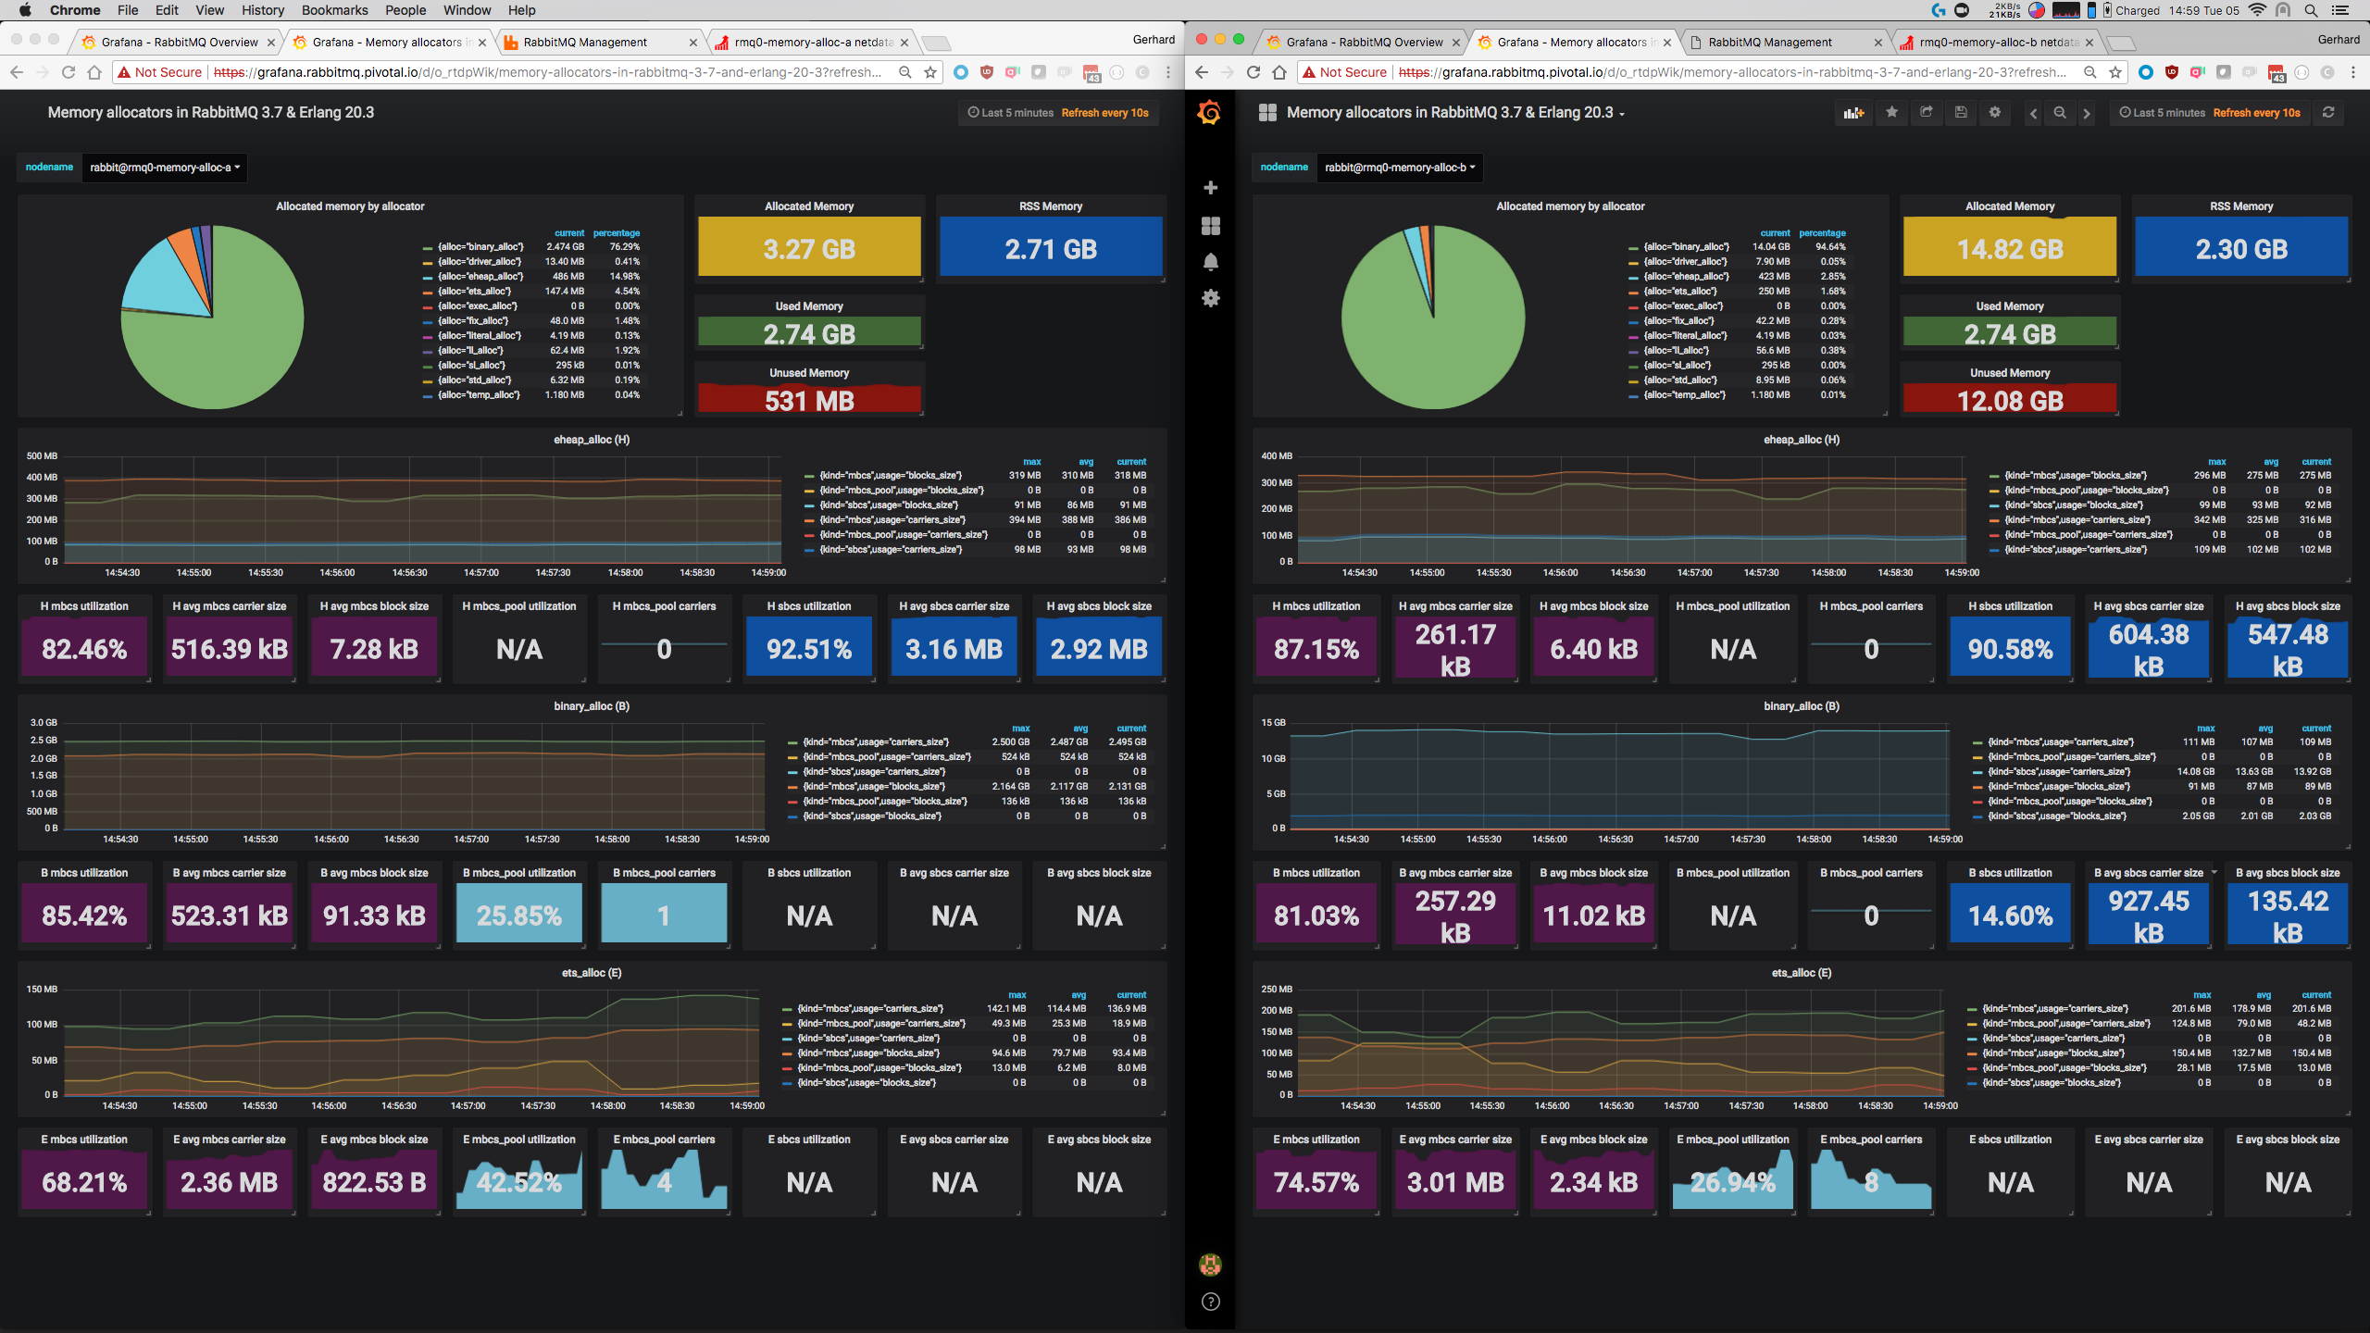Open the Alerting bell icon in sidebar

(1210, 262)
